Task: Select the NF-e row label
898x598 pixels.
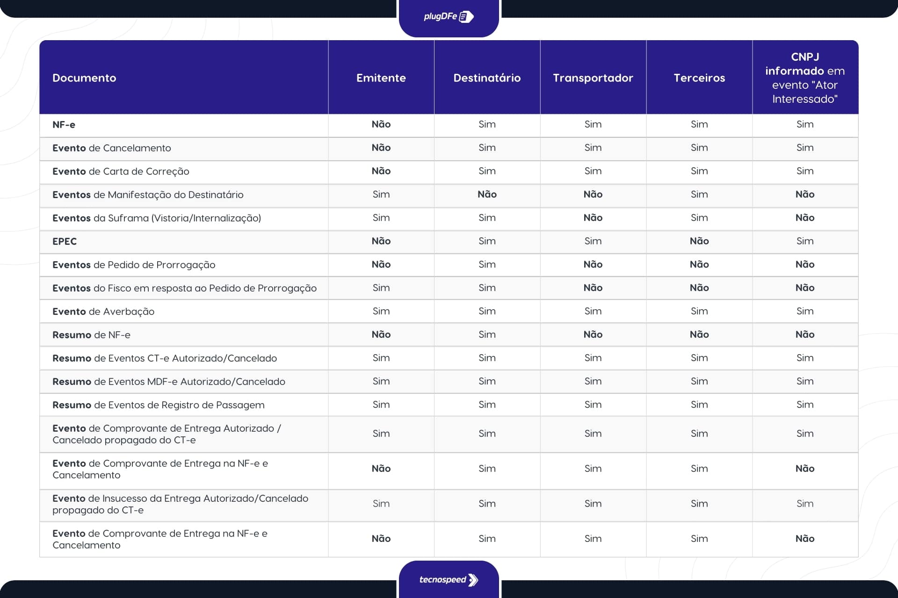Action: (64, 125)
